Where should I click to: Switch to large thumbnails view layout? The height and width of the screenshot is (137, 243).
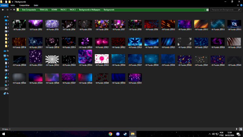pyautogui.click(x=240, y=129)
